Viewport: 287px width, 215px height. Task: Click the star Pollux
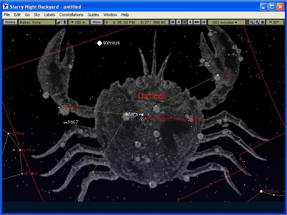pyautogui.click(x=261, y=191)
